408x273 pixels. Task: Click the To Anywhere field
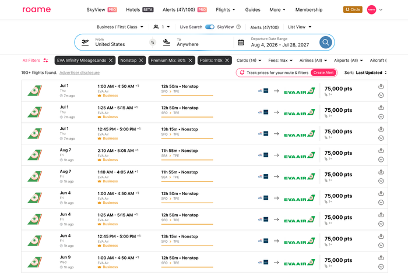point(196,42)
